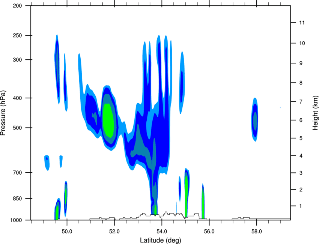
Task: Select the 400 pressure tick label
Action: 18,98
